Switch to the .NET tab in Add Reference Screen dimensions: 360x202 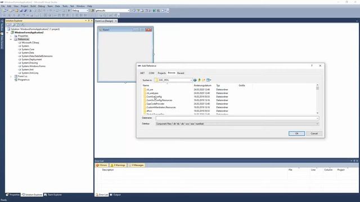[x=142, y=73]
